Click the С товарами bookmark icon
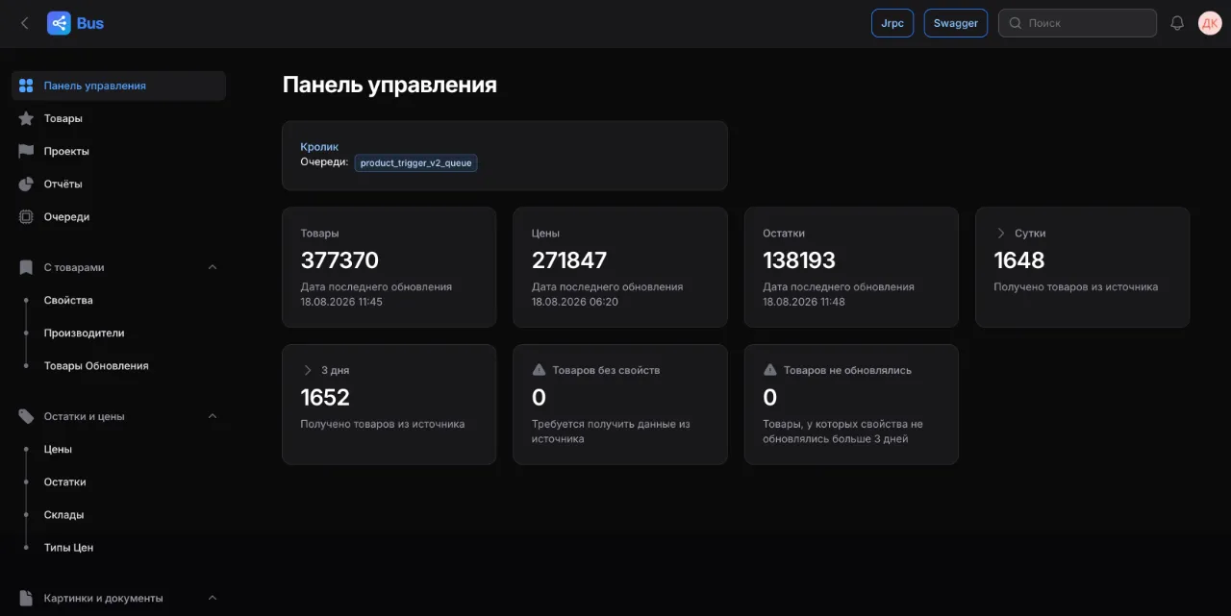Image resolution: width=1231 pixels, height=616 pixels. coord(26,267)
